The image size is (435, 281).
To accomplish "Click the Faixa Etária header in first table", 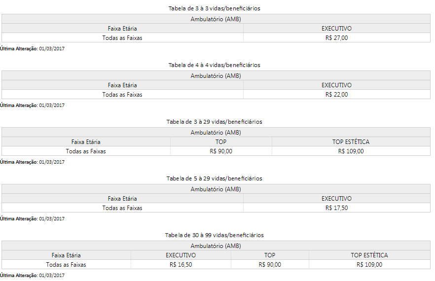I will [x=122, y=28].
